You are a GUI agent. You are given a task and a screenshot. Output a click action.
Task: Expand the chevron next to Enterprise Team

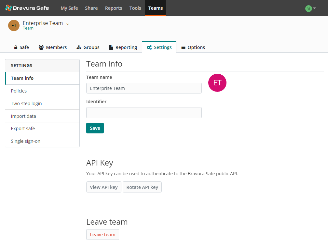67,24
